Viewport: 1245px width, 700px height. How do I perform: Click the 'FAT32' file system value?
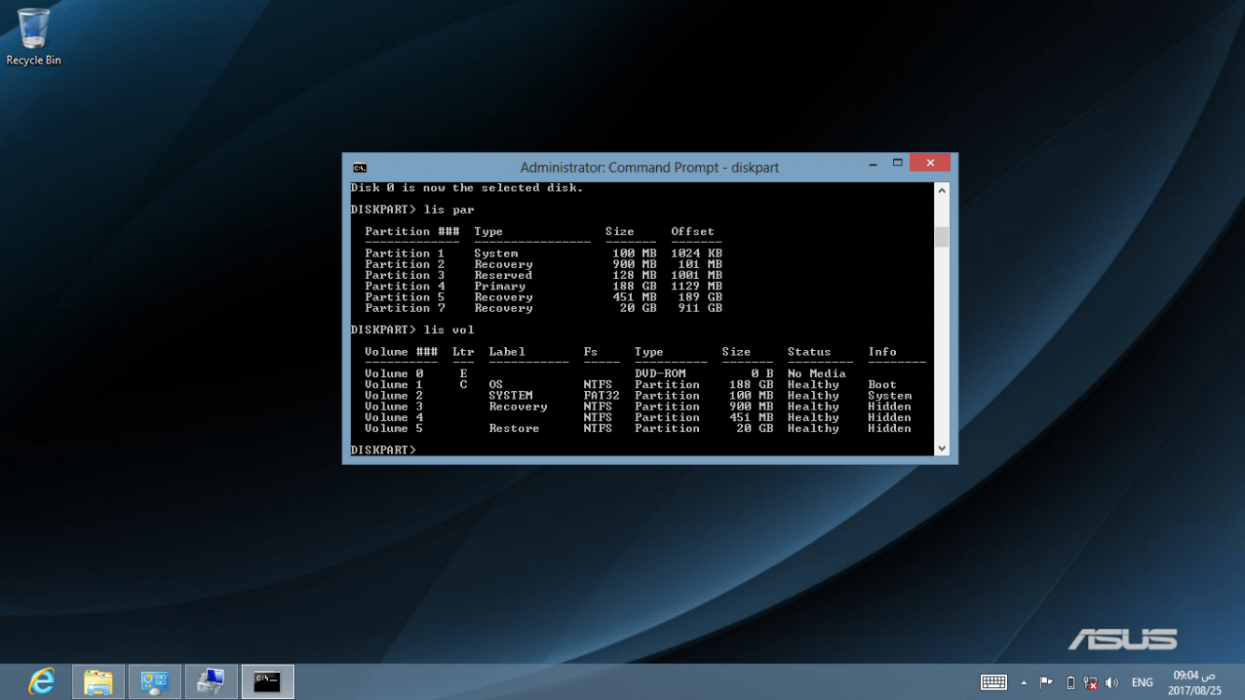pyautogui.click(x=601, y=396)
